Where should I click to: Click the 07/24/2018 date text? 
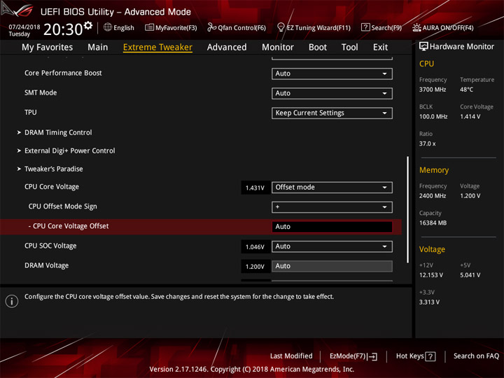(x=24, y=27)
